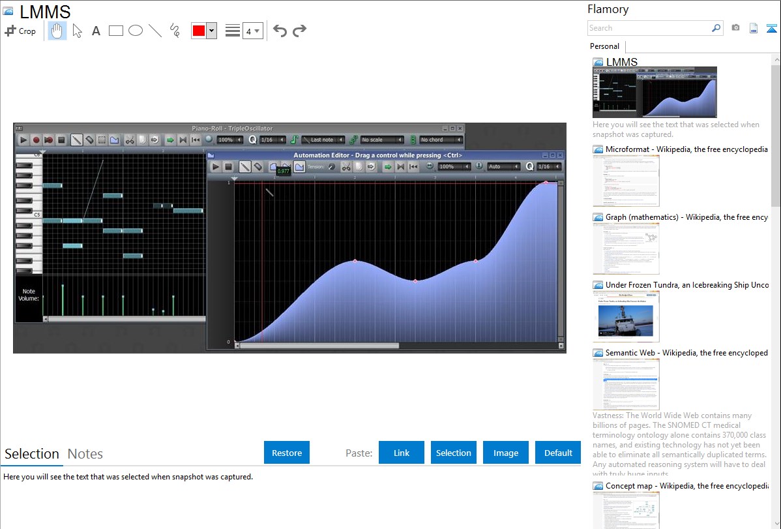Click the Automation Editor horizontal scrollbar
Image resolution: width=781 pixels, height=529 pixels.
pyautogui.click(x=319, y=346)
